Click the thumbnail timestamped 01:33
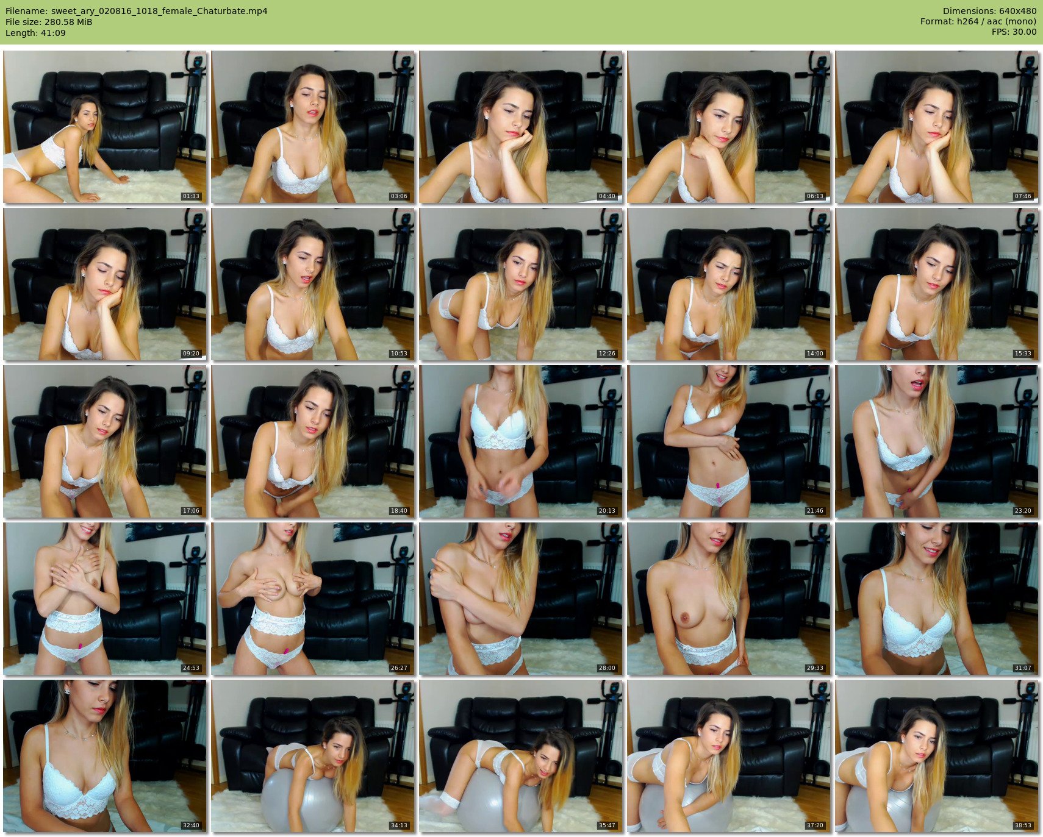The width and height of the screenshot is (1043, 837). coord(105,127)
